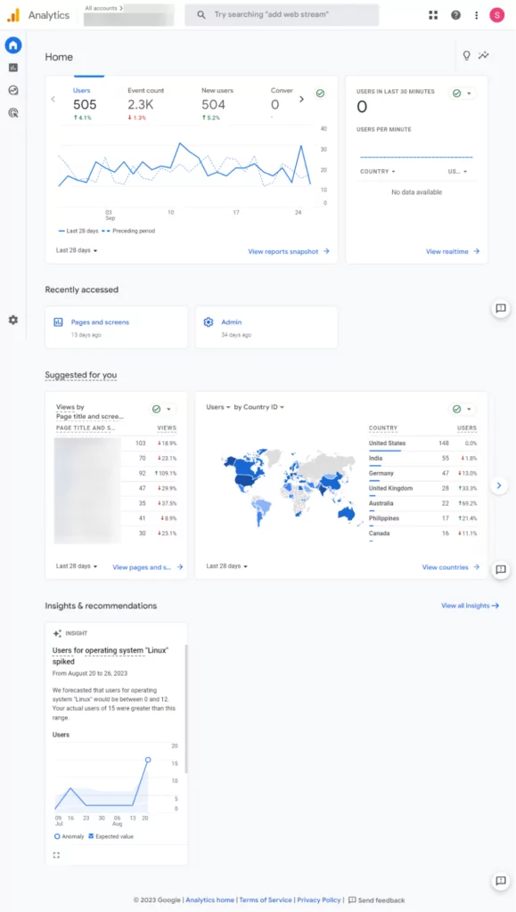Expand the Linux insight card fullscreen icon
Image resolution: width=516 pixels, height=912 pixels.
[x=56, y=855]
